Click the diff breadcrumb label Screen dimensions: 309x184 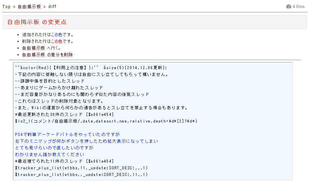tap(53, 6)
